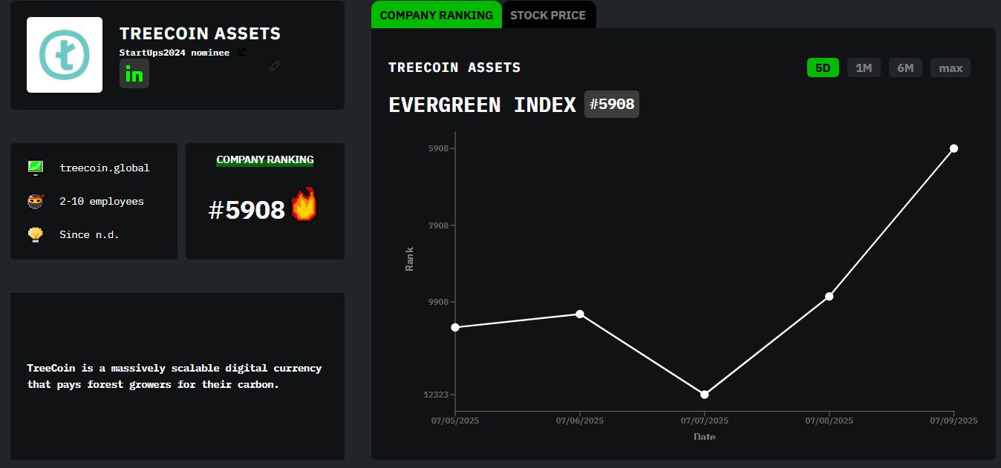Click the pencil edit icon
This screenshot has height=468, width=1001.
click(275, 66)
